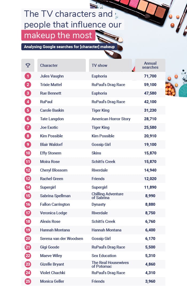Select the Trixie Mattel character name

pyautogui.click(x=51, y=85)
